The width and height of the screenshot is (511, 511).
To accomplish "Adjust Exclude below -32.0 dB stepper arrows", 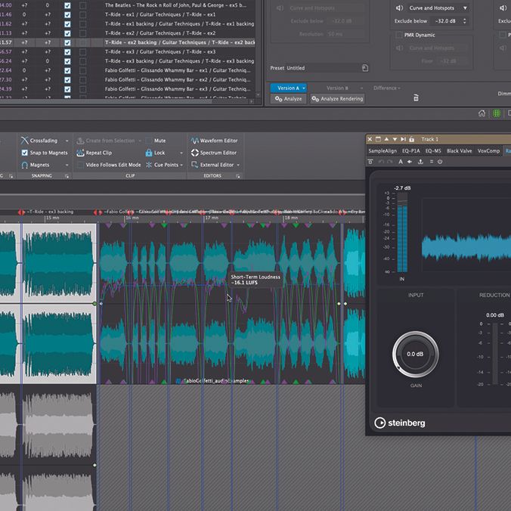I will pyautogui.click(x=464, y=21).
